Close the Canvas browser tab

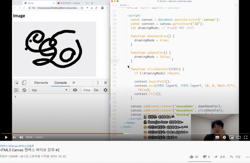[x=53, y=3]
